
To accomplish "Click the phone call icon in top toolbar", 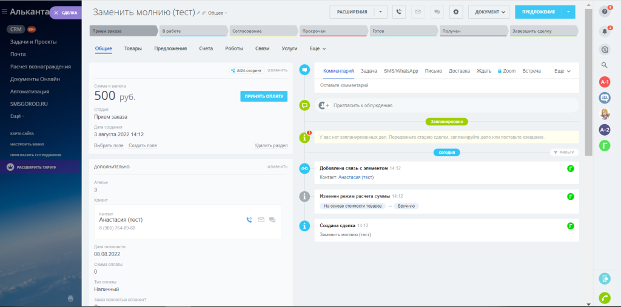I will tap(399, 12).
